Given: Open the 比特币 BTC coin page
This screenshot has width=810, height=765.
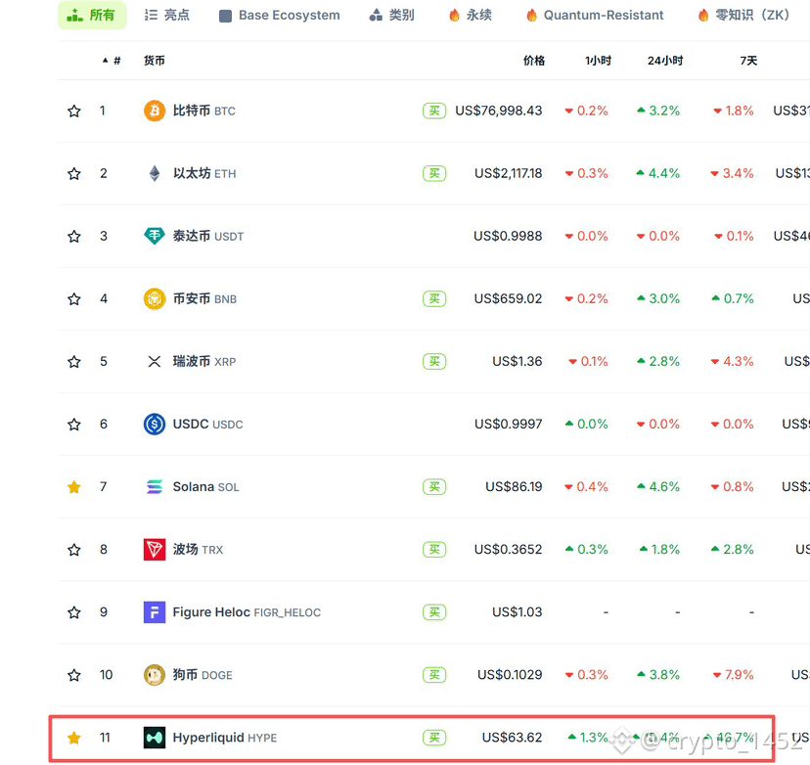Looking at the screenshot, I should (204, 111).
